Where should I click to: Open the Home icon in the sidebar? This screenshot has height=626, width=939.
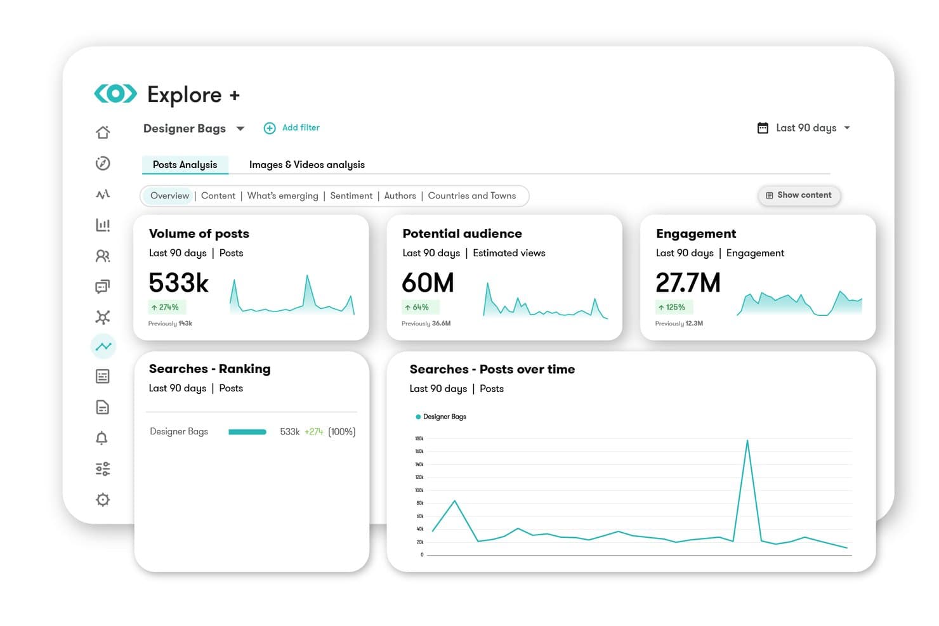point(103,132)
